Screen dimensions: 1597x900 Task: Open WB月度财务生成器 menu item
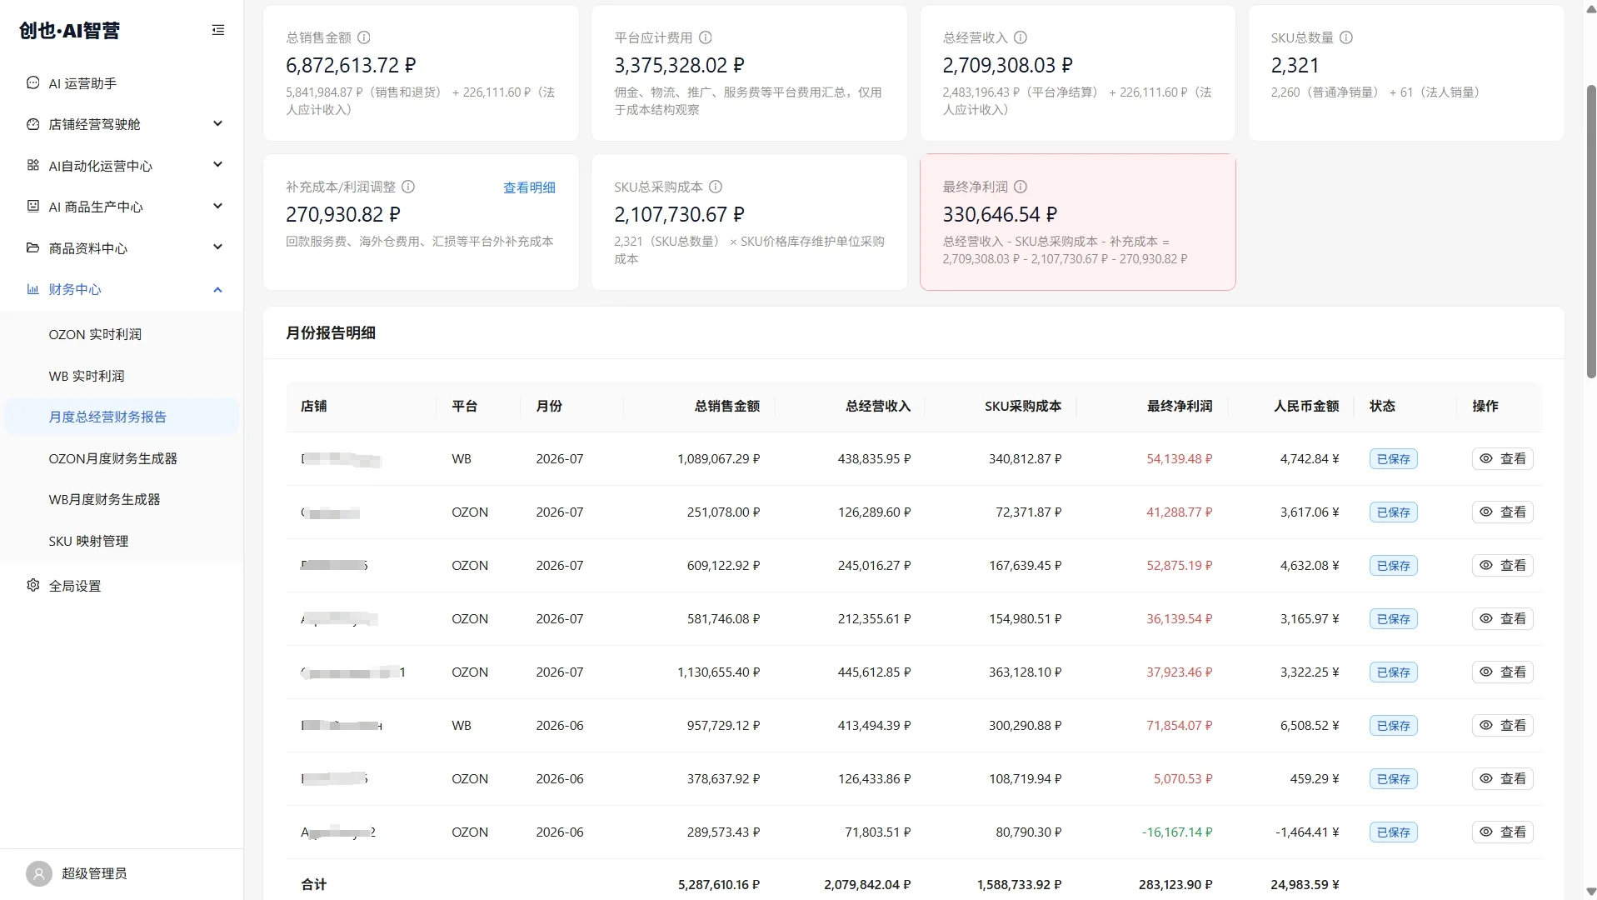pos(122,499)
